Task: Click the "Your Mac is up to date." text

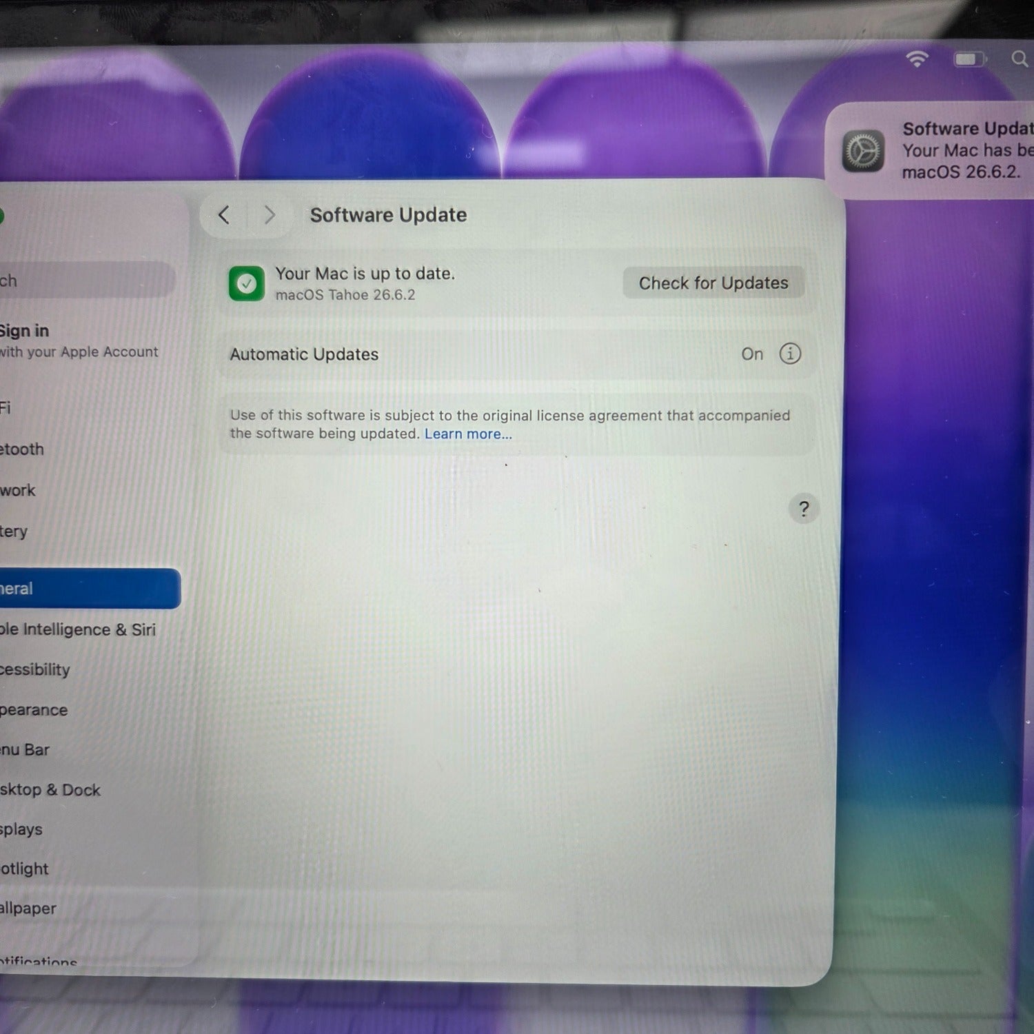Action: (365, 274)
